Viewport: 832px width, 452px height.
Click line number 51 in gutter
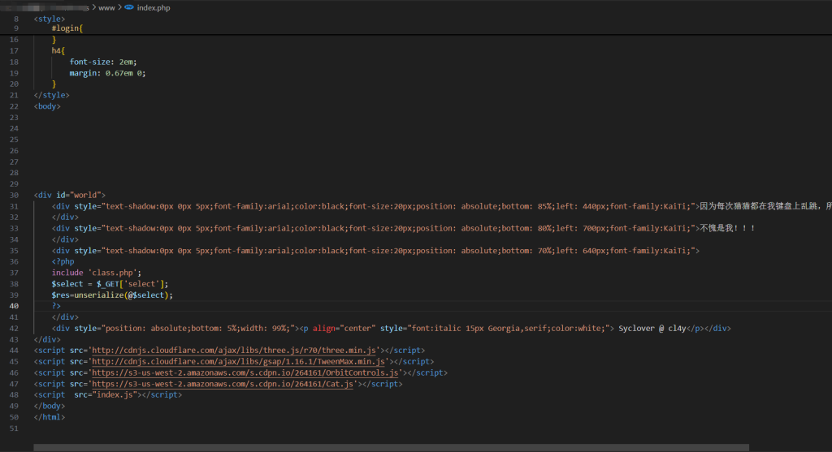[14, 428]
